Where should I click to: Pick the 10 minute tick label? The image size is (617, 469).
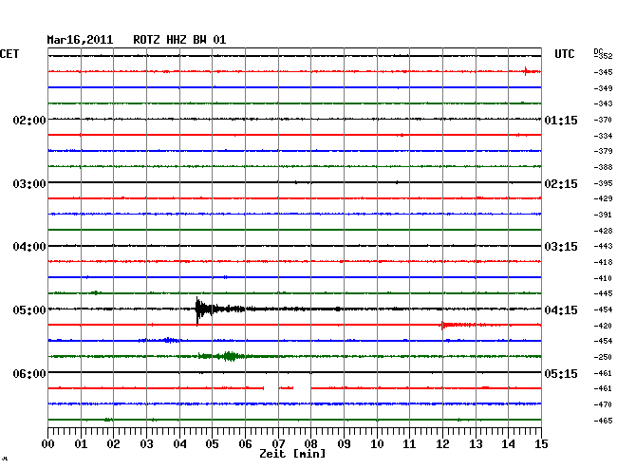[x=377, y=443]
